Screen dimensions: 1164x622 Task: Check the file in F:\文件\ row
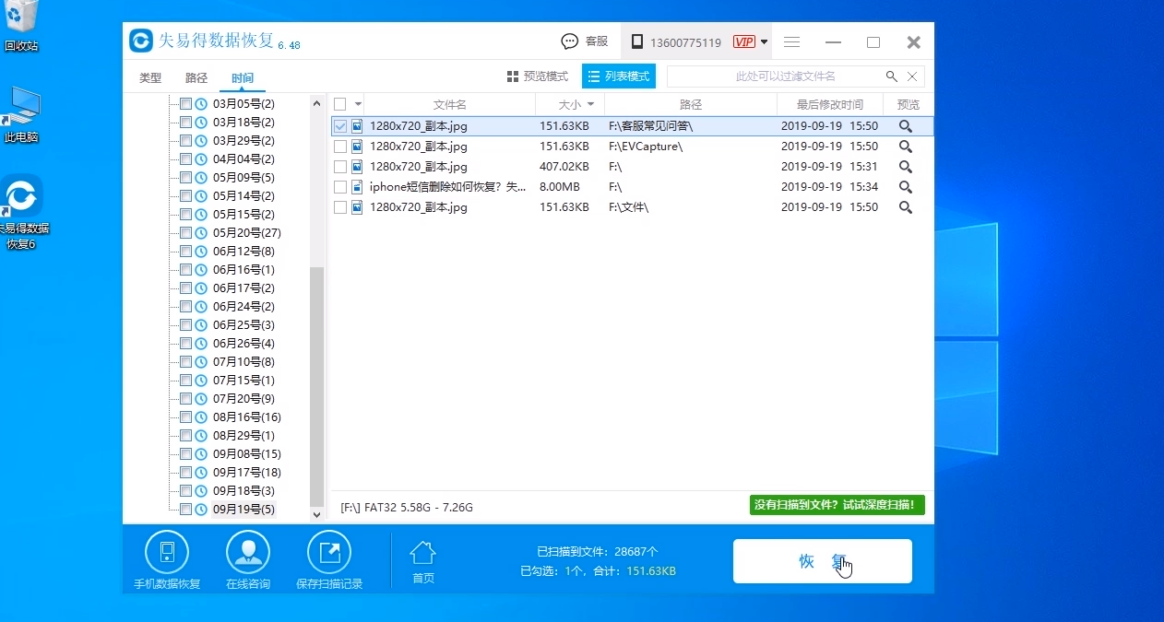(340, 207)
